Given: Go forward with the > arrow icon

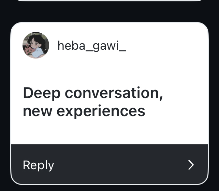Looking at the screenshot, I should [191, 165].
